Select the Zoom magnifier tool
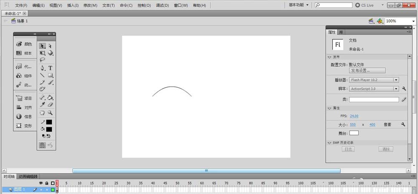This screenshot has height=194, width=418. point(50,113)
